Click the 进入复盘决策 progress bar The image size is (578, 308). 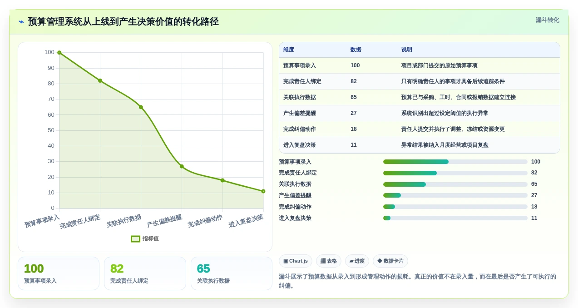click(455, 218)
